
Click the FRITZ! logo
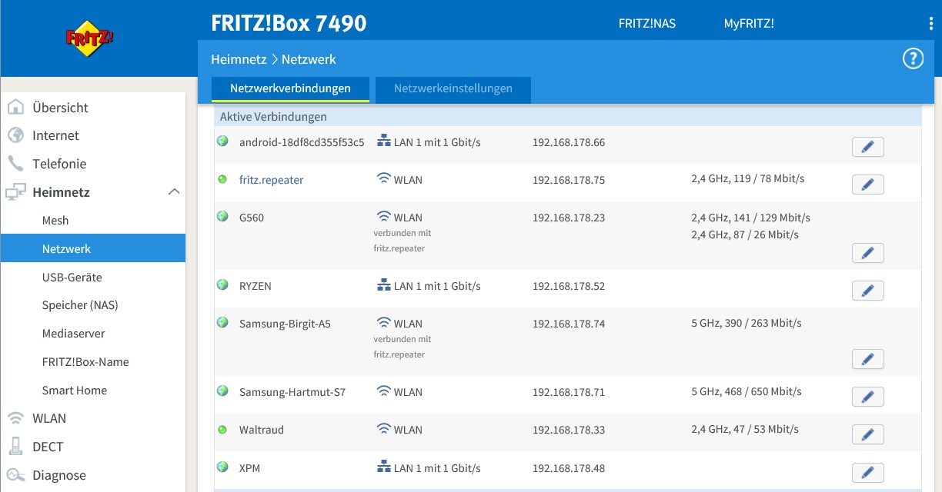[x=89, y=38]
